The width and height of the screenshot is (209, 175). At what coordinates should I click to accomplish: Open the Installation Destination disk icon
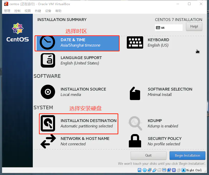point(48,123)
